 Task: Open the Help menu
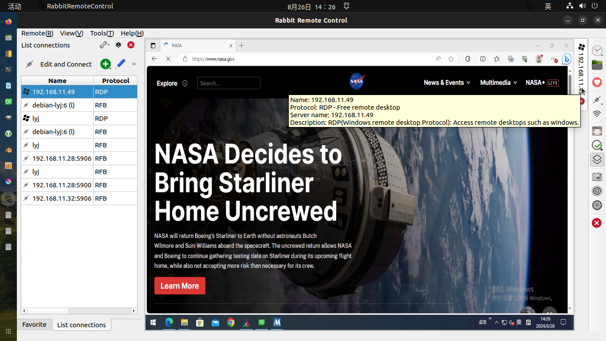pyautogui.click(x=132, y=33)
